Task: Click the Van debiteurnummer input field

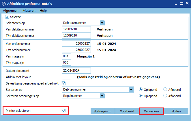Action: click(76, 29)
